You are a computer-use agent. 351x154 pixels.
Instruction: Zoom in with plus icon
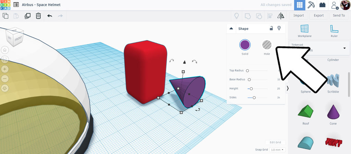click(x=5, y=69)
